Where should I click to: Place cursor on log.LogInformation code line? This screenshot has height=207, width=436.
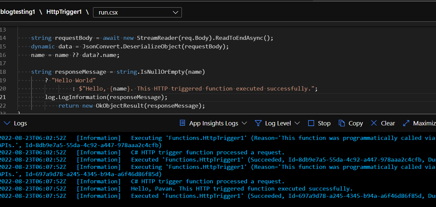[106, 97]
